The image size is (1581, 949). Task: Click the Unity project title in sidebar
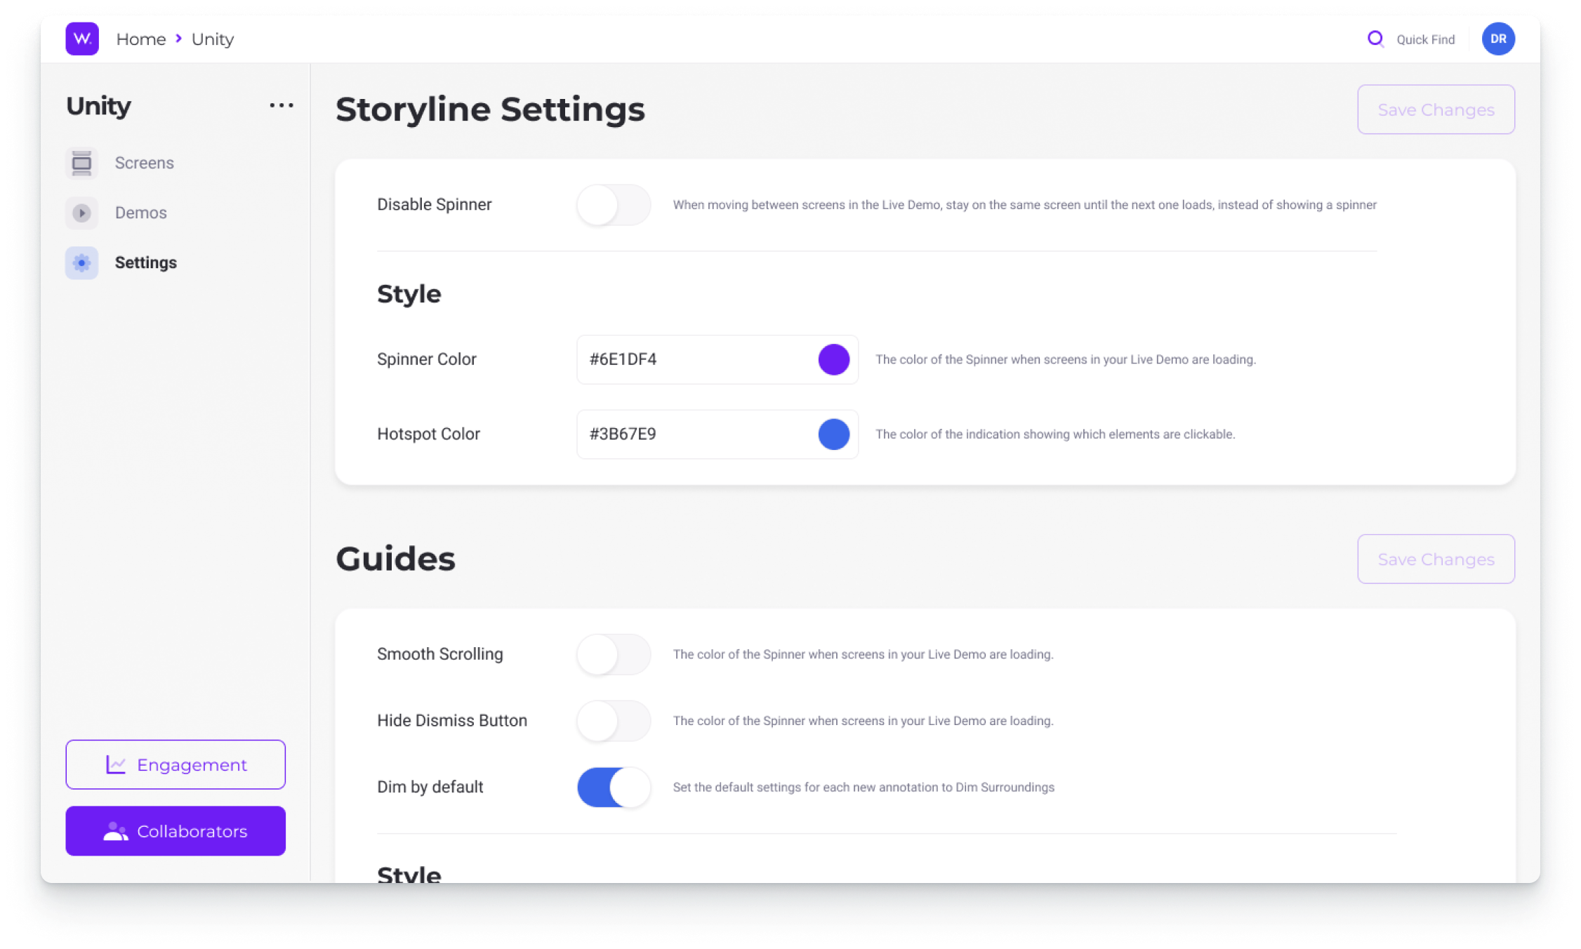(98, 107)
